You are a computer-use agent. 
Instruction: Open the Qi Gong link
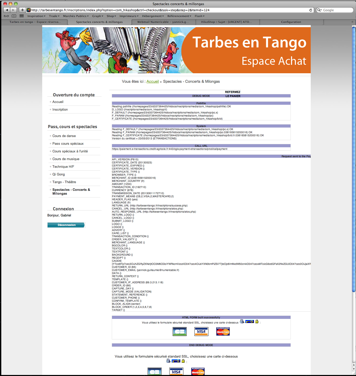pyautogui.click(x=59, y=174)
